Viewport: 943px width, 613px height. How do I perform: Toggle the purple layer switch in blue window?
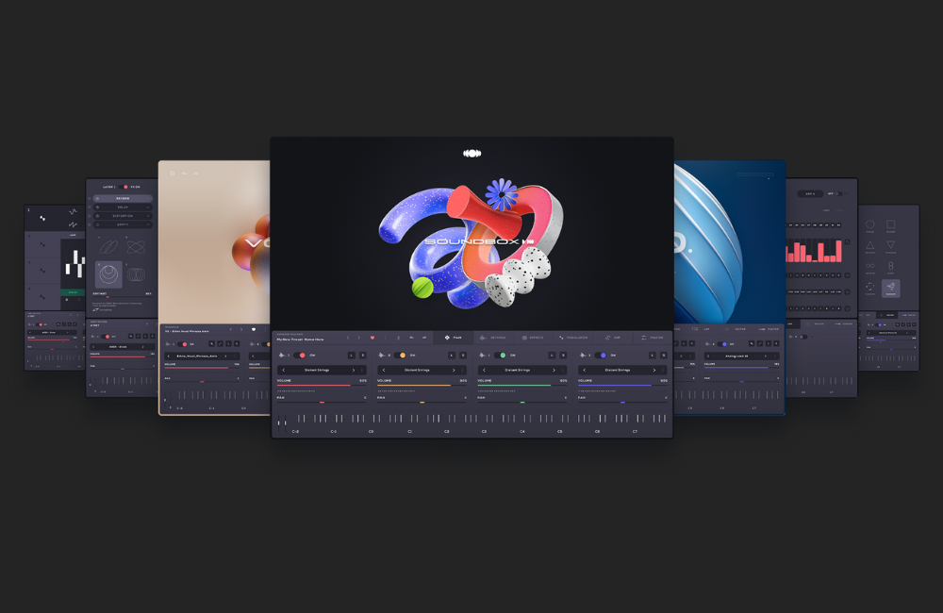[721, 344]
